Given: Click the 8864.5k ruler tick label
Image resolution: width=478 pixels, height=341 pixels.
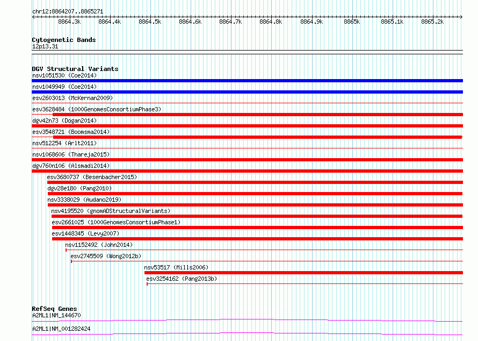Looking at the screenshot, I should (x=150, y=22).
